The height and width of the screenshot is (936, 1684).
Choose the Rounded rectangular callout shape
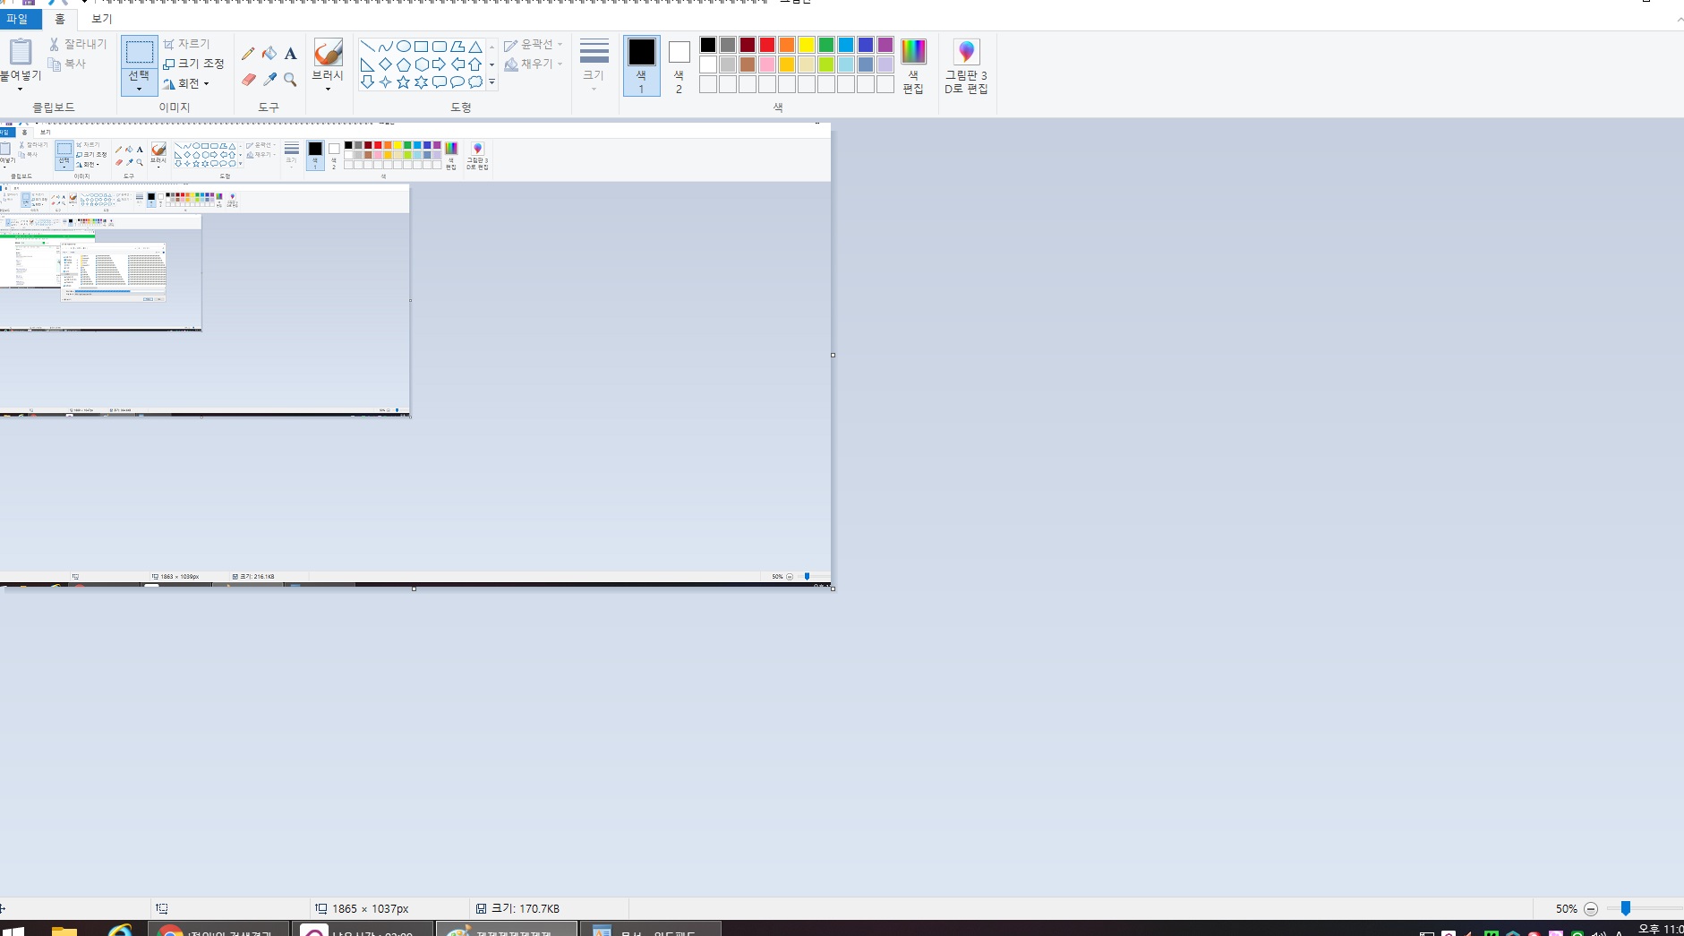439,82
